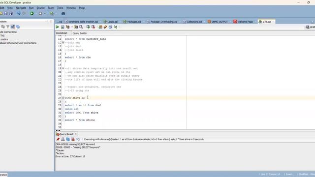Open the Navigate menu
The height and width of the screenshot is (177, 315).
point(21,8)
